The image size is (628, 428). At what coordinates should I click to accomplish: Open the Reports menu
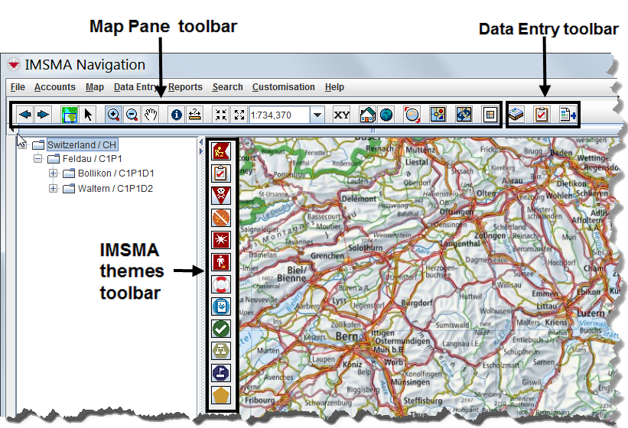pos(186,87)
